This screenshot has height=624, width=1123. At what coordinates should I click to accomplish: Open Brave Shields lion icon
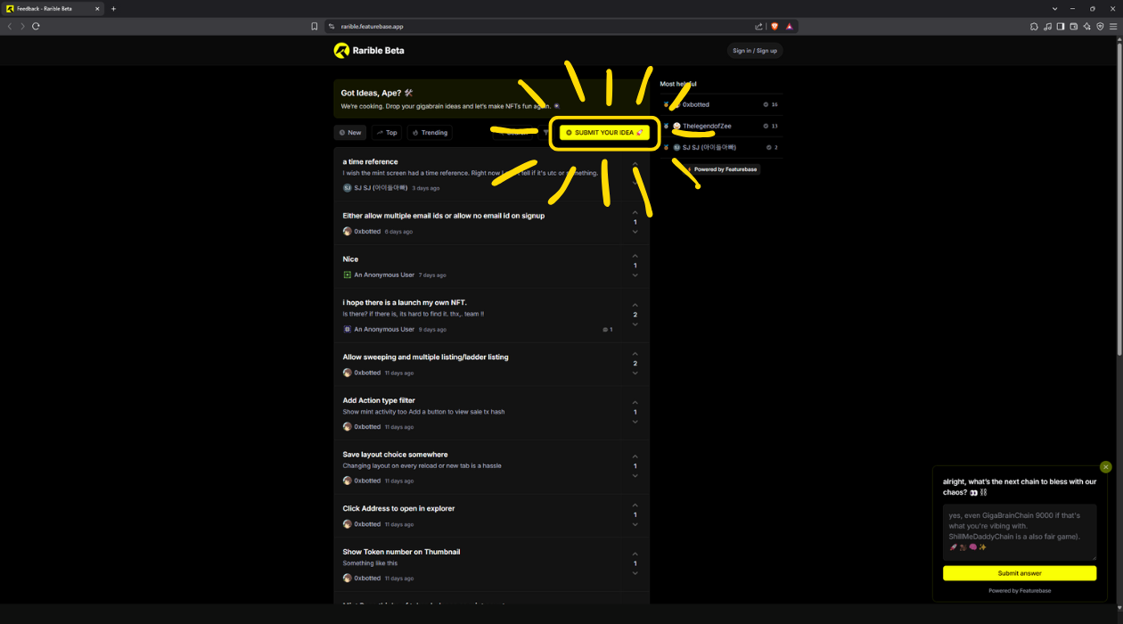[775, 26]
